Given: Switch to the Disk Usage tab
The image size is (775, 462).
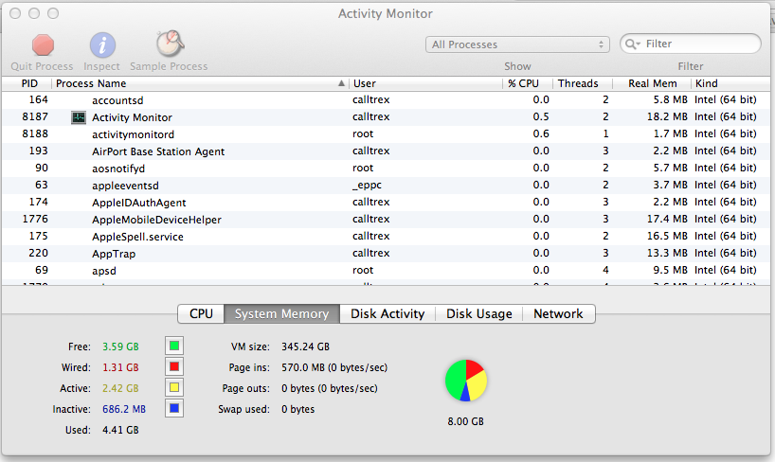Looking at the screenshot, I should click(x=479, y=313).
